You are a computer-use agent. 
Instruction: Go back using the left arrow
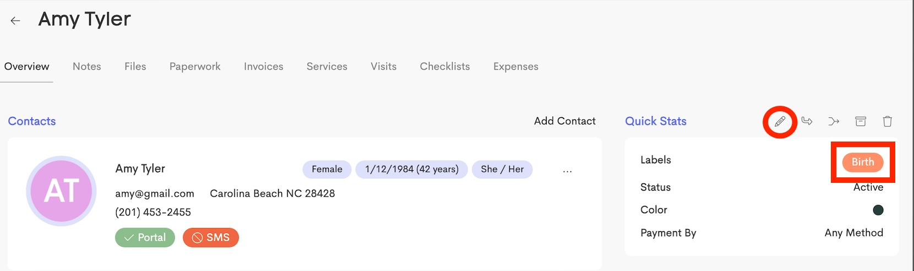tap(15, 21)
